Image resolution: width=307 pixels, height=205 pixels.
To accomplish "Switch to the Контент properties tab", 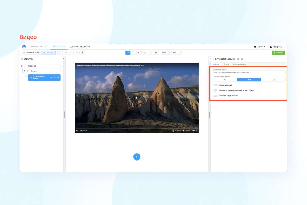I will click(216, 64).
